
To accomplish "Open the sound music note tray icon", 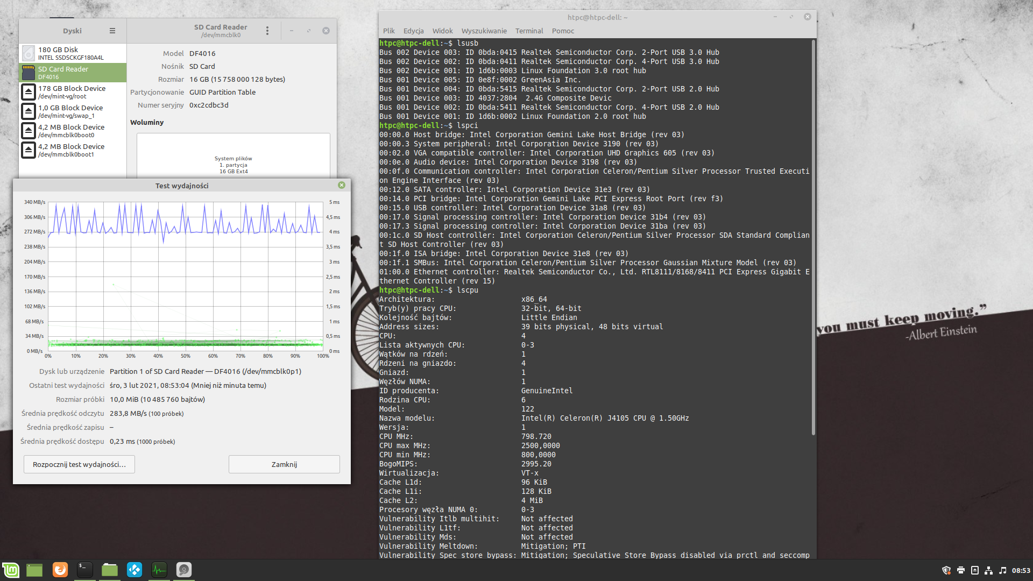I will pos(1002,570).
